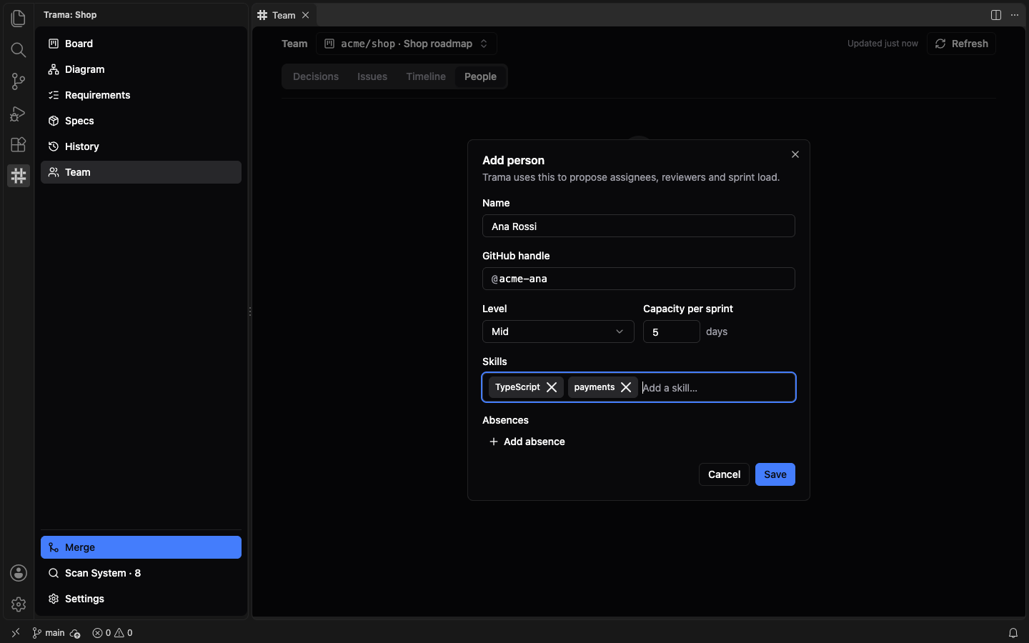
Task: Click the Refresh button
Action: click(x=962, y=44)
